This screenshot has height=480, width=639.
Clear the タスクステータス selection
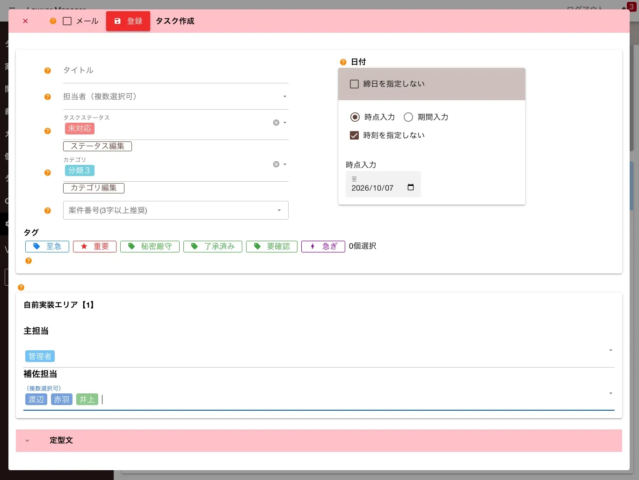(x=276, y=123)
